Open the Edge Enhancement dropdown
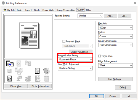Image resolution: width=138 pixels, height=100 pixels. tap(115, 65)
